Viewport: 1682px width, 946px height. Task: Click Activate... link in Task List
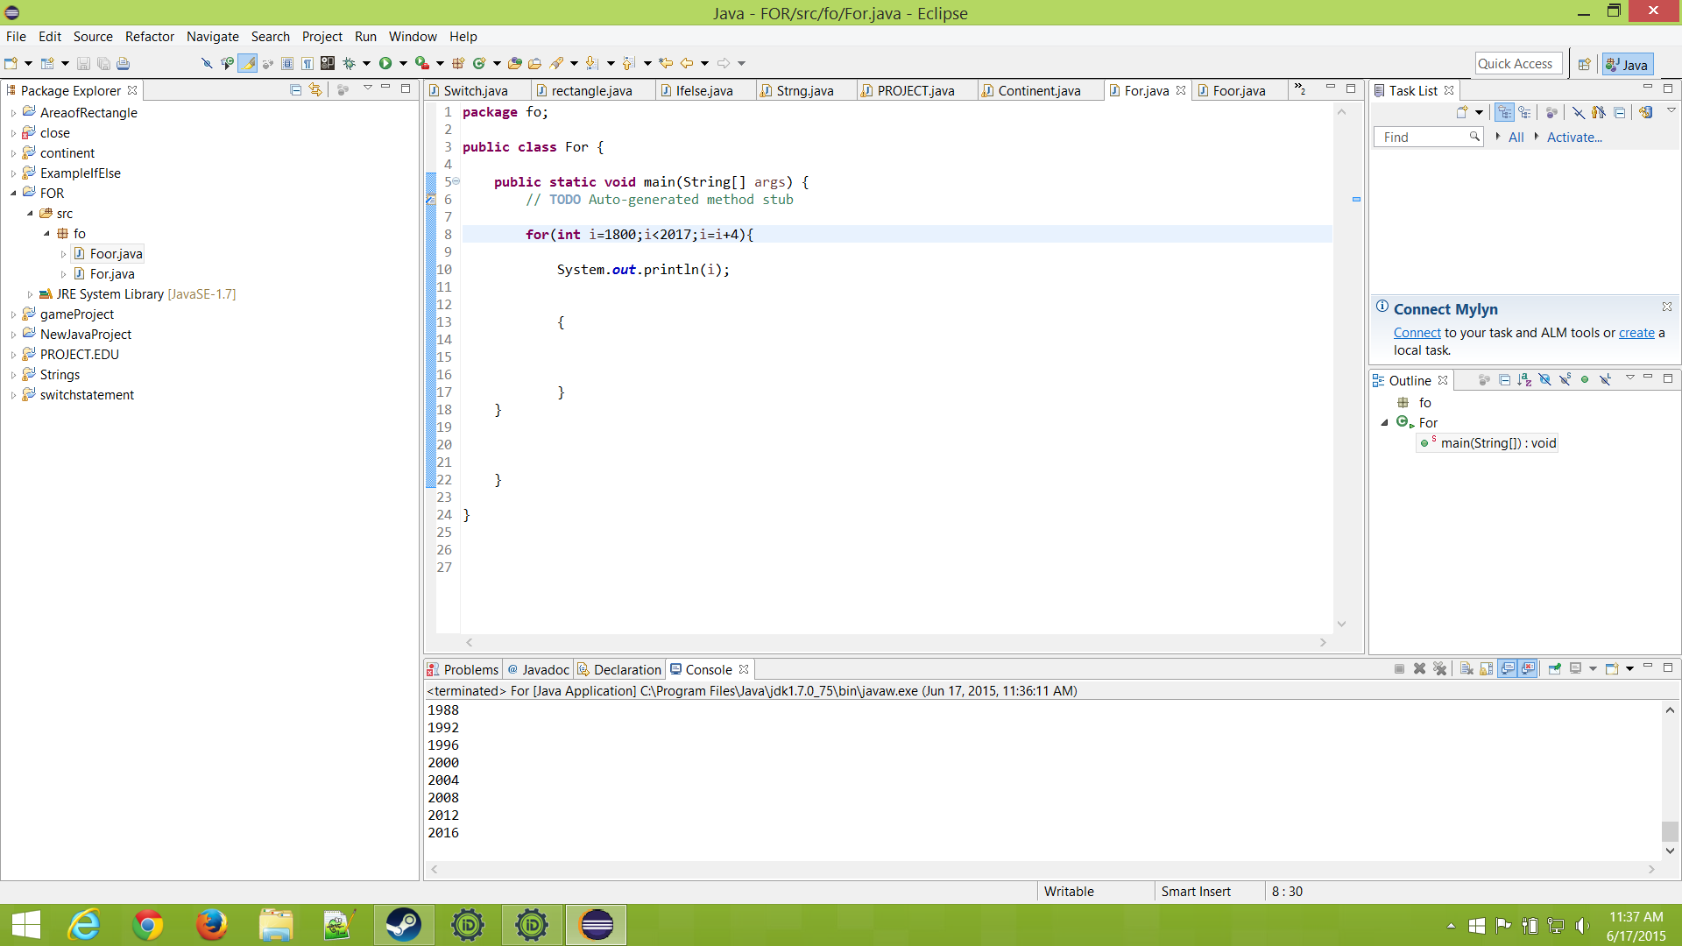coord(1574,138)
